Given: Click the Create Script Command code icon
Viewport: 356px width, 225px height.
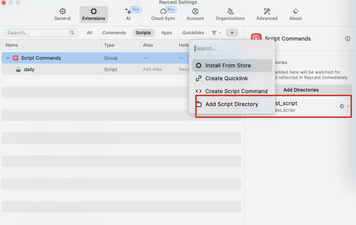Looking at the screenshot, I should click(x=199, y=91).
